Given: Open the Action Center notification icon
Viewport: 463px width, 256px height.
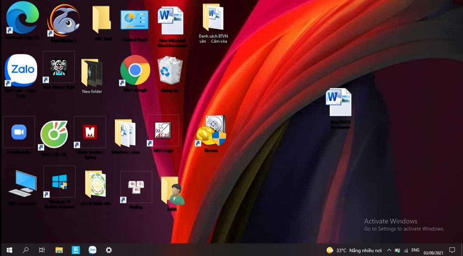Looking at the screenshot, I should point(452,250).
